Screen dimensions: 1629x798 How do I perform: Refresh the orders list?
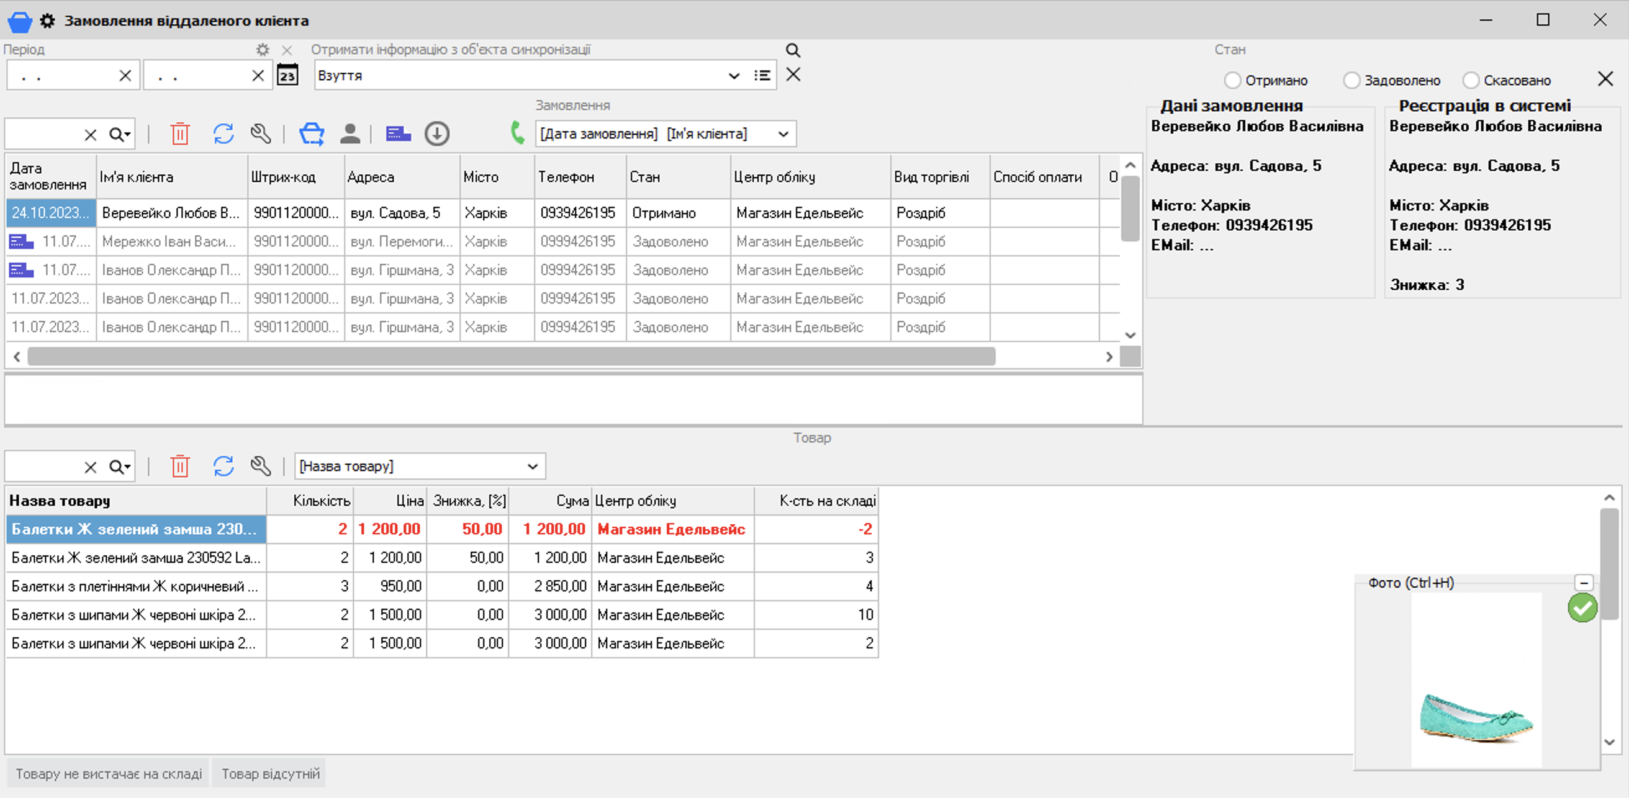tap(223, 134)
